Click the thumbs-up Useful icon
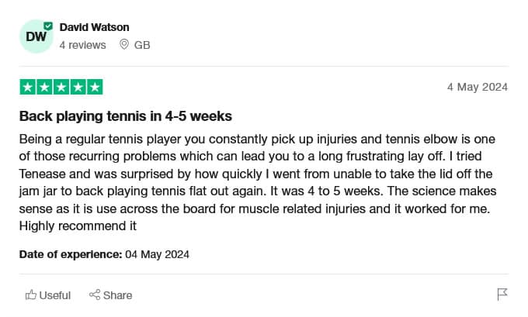This screenshot has width=528, height=317. coord(30,295)
